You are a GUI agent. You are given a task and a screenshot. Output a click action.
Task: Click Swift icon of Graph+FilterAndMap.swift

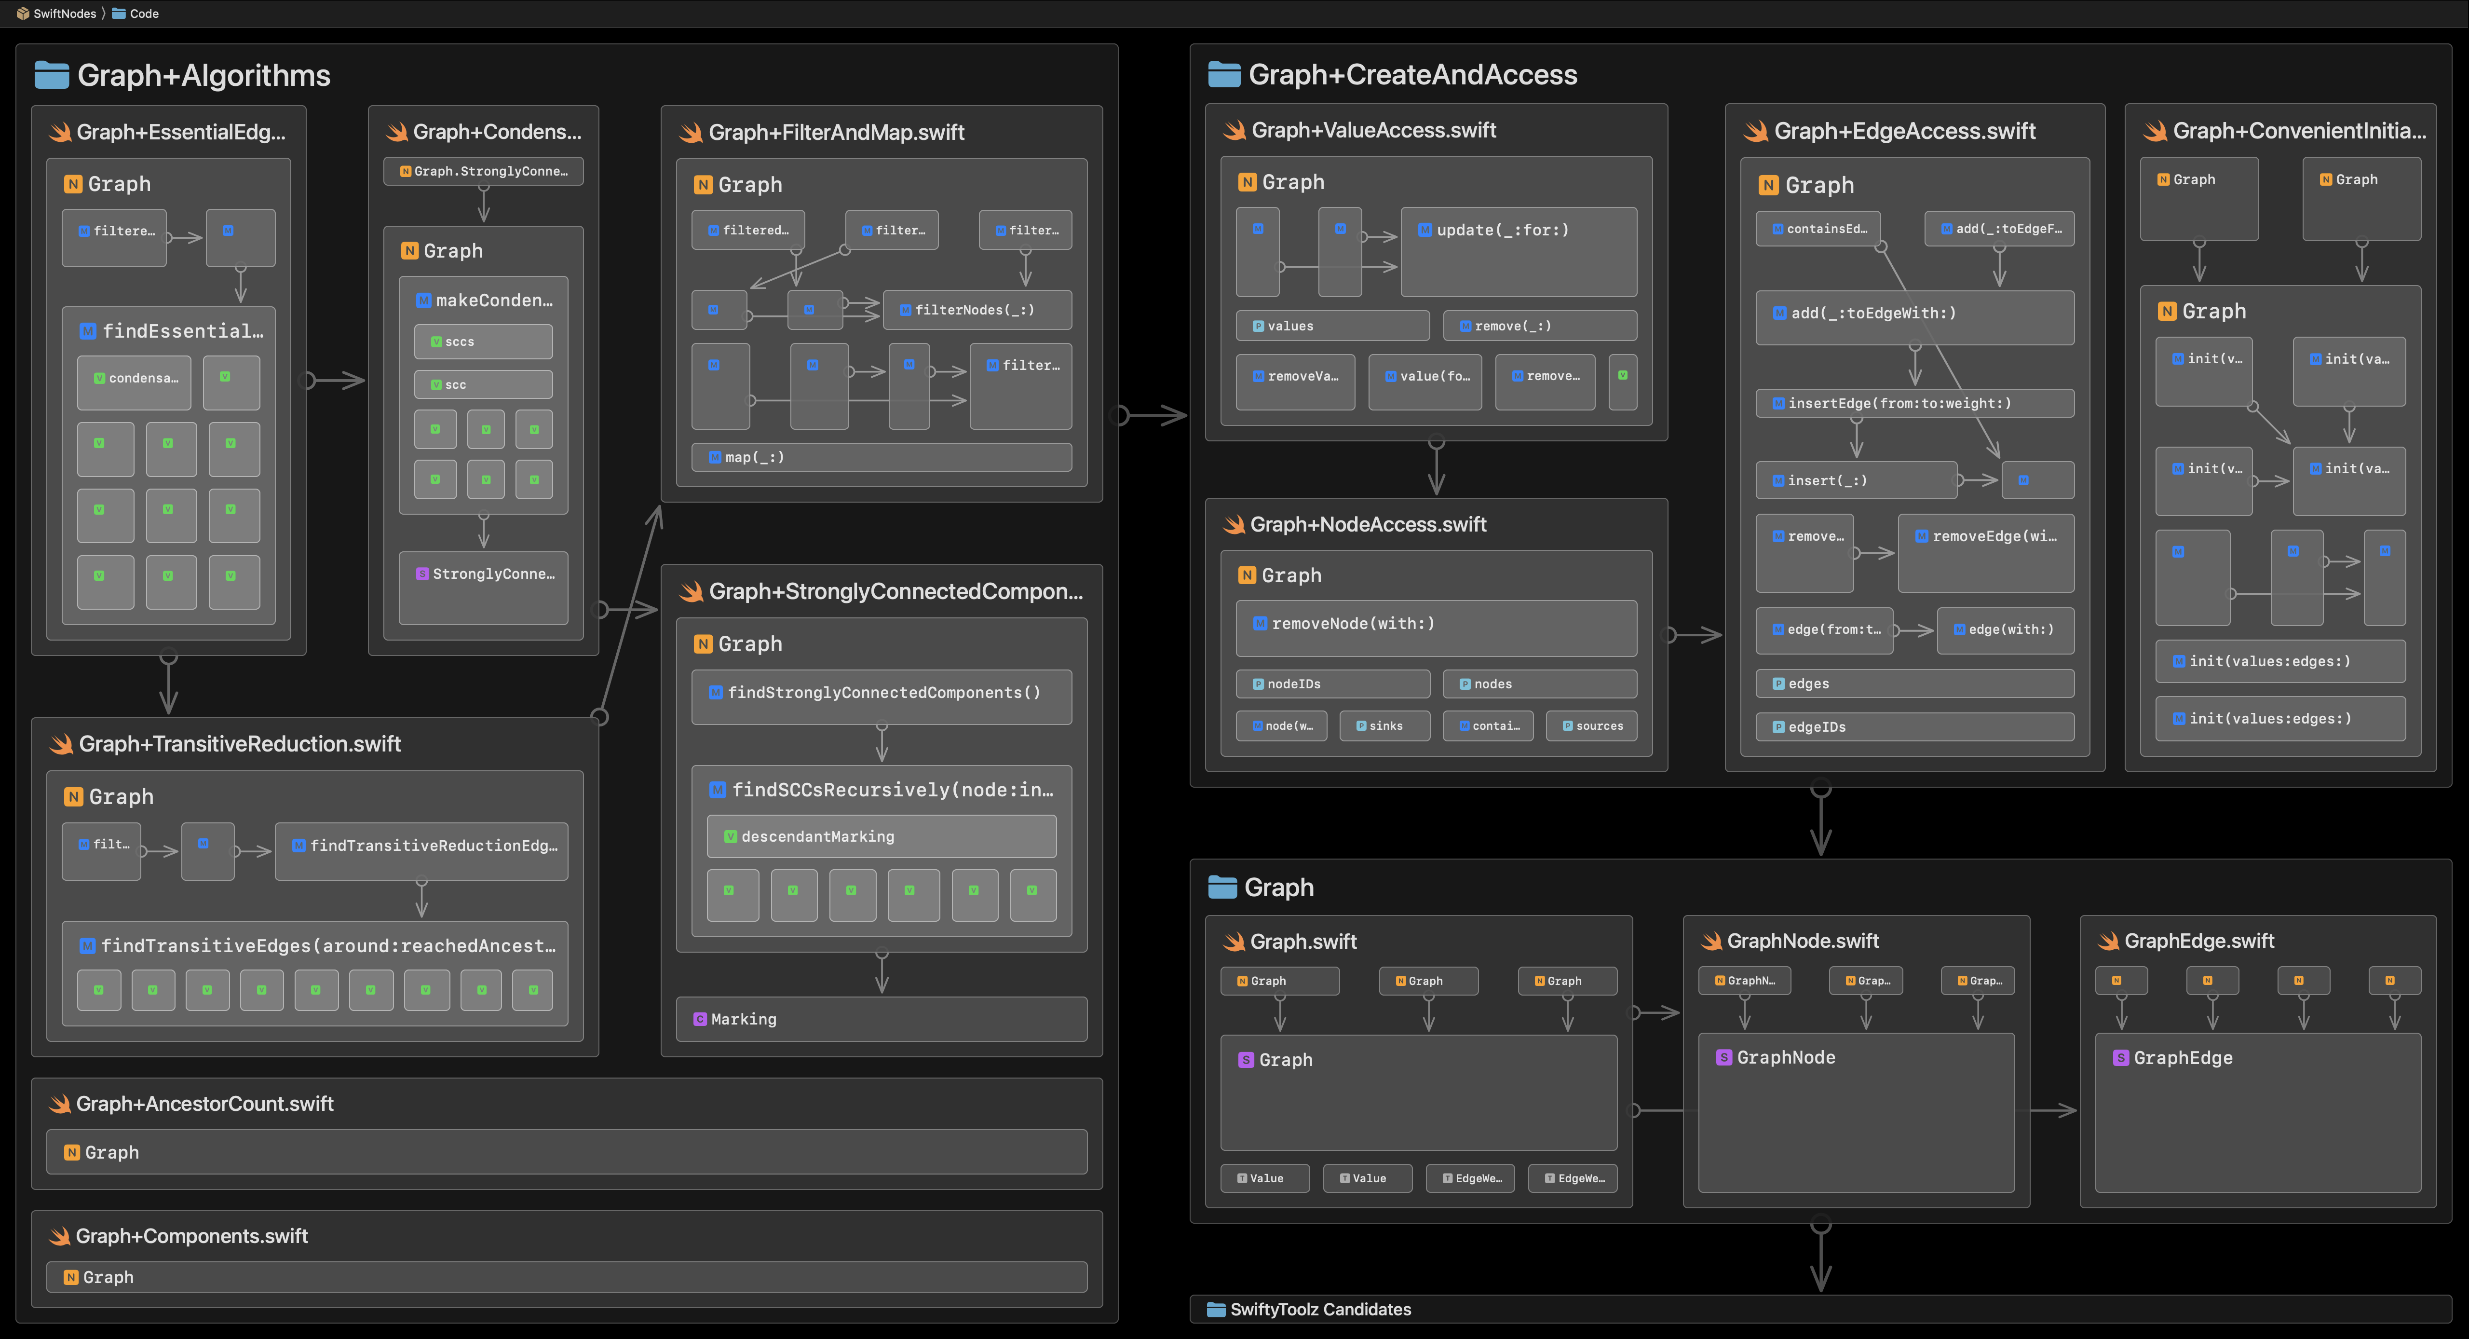(x=691, y=132)
